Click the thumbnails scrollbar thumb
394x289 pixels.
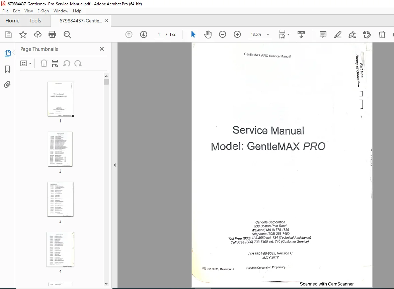[x=106, y=82]
